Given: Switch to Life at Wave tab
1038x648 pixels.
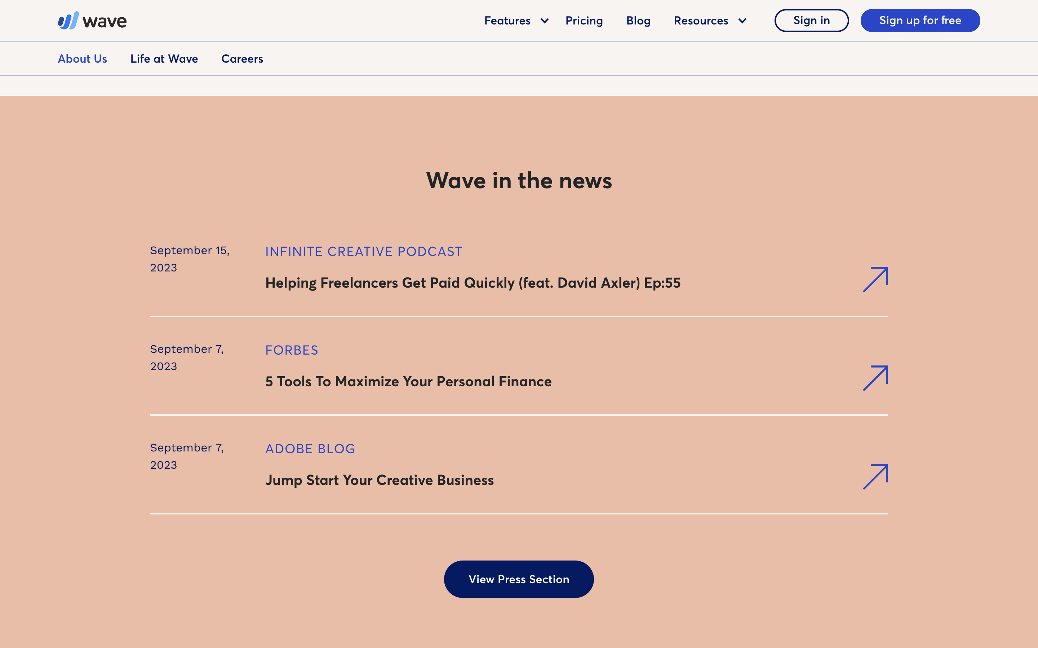Looking at the screenshot, I should [164, 59].
